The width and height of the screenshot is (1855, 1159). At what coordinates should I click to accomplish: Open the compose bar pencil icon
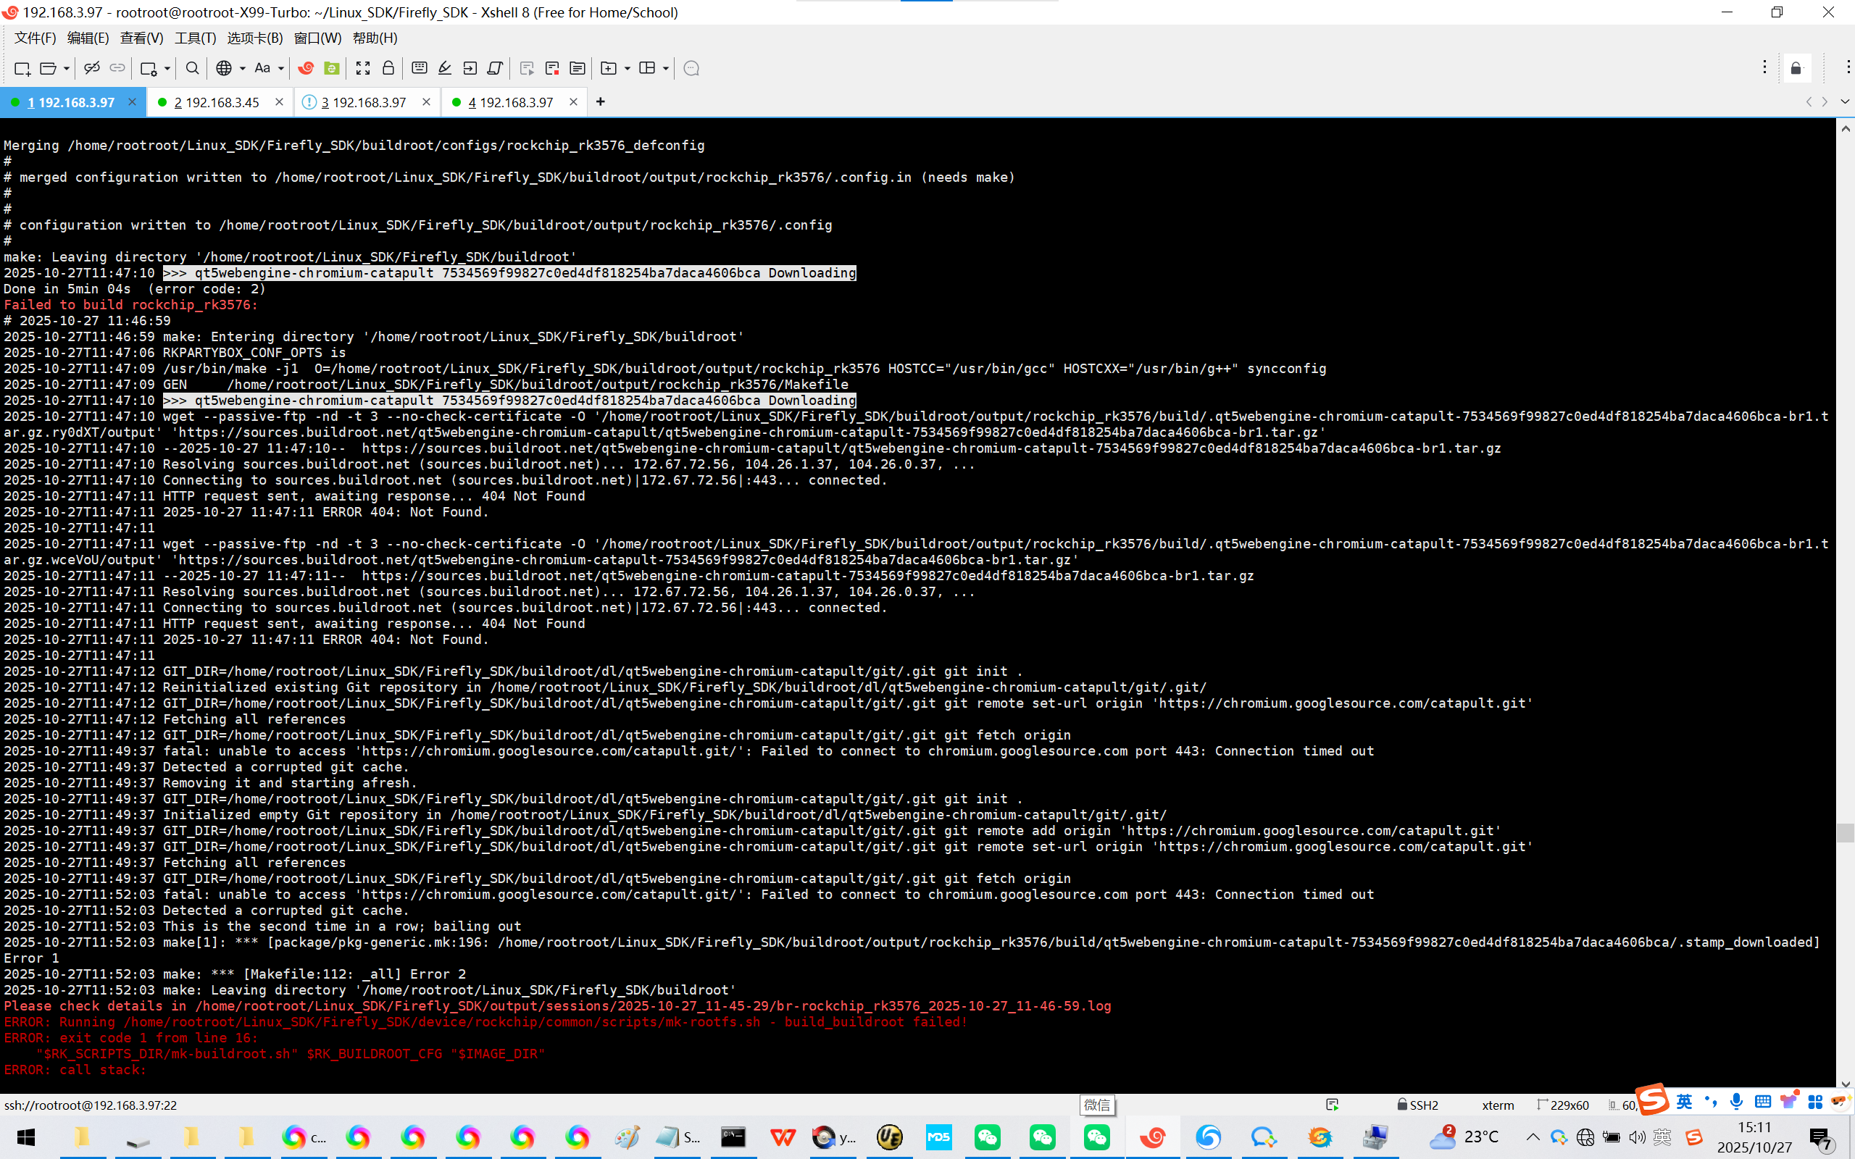(x=445, y=68)
